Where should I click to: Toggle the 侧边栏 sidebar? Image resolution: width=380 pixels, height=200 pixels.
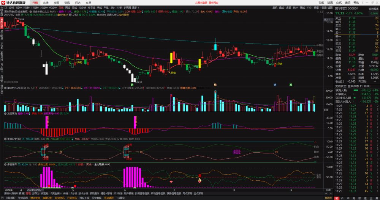(328, 198)
